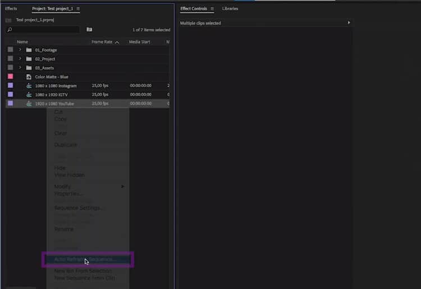Click 00:00:00:00 in the Instagram row
The width and height of the screenshot is (421, 289).
coord(141,86)
